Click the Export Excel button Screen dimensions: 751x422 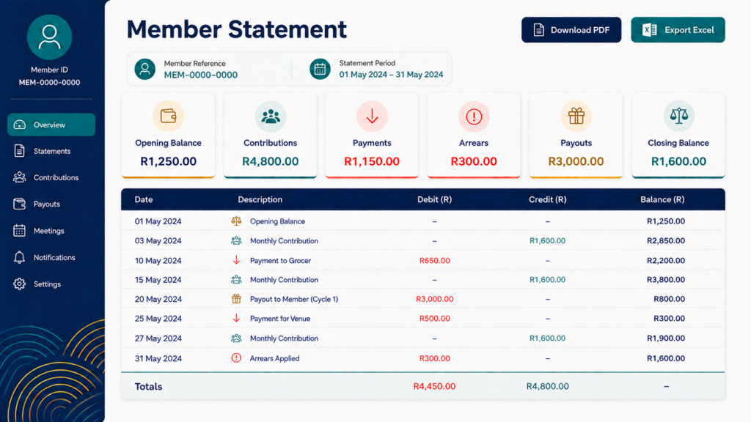pyautogui.click(x=678, y=30)
